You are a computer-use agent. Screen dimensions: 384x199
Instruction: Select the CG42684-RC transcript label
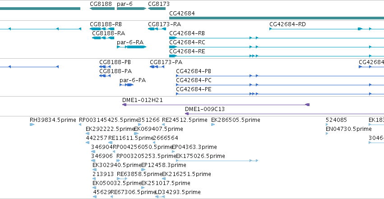pyautogui.click(x=187, y=42)
